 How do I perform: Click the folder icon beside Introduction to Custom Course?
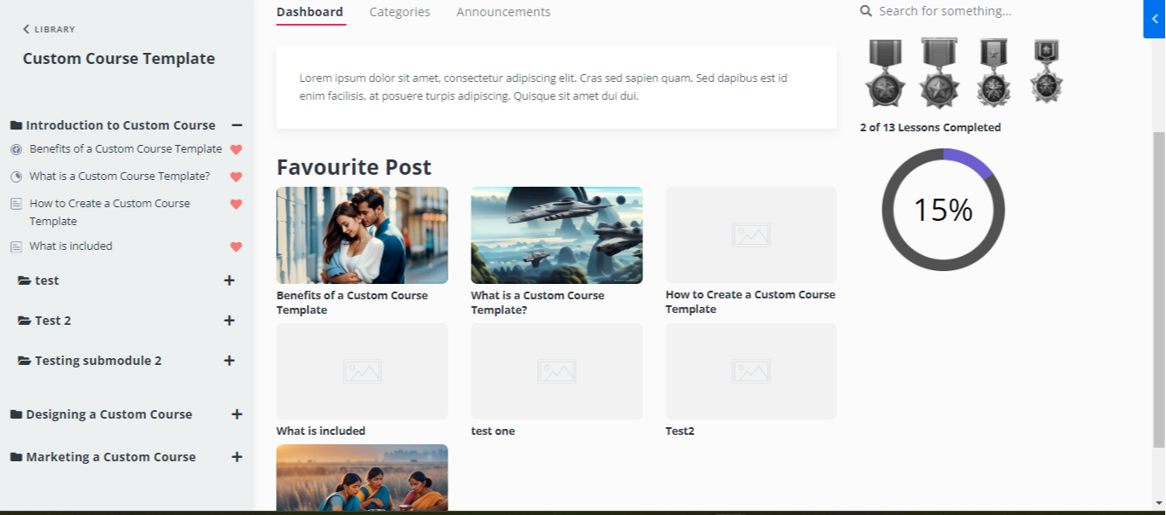click(x=15, y=124)
